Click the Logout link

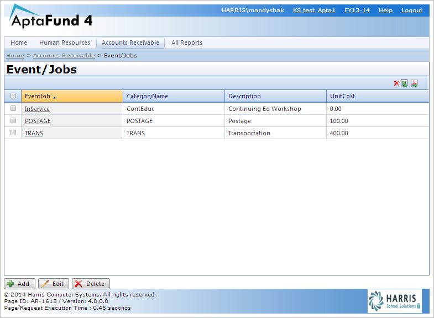(412, 10)
